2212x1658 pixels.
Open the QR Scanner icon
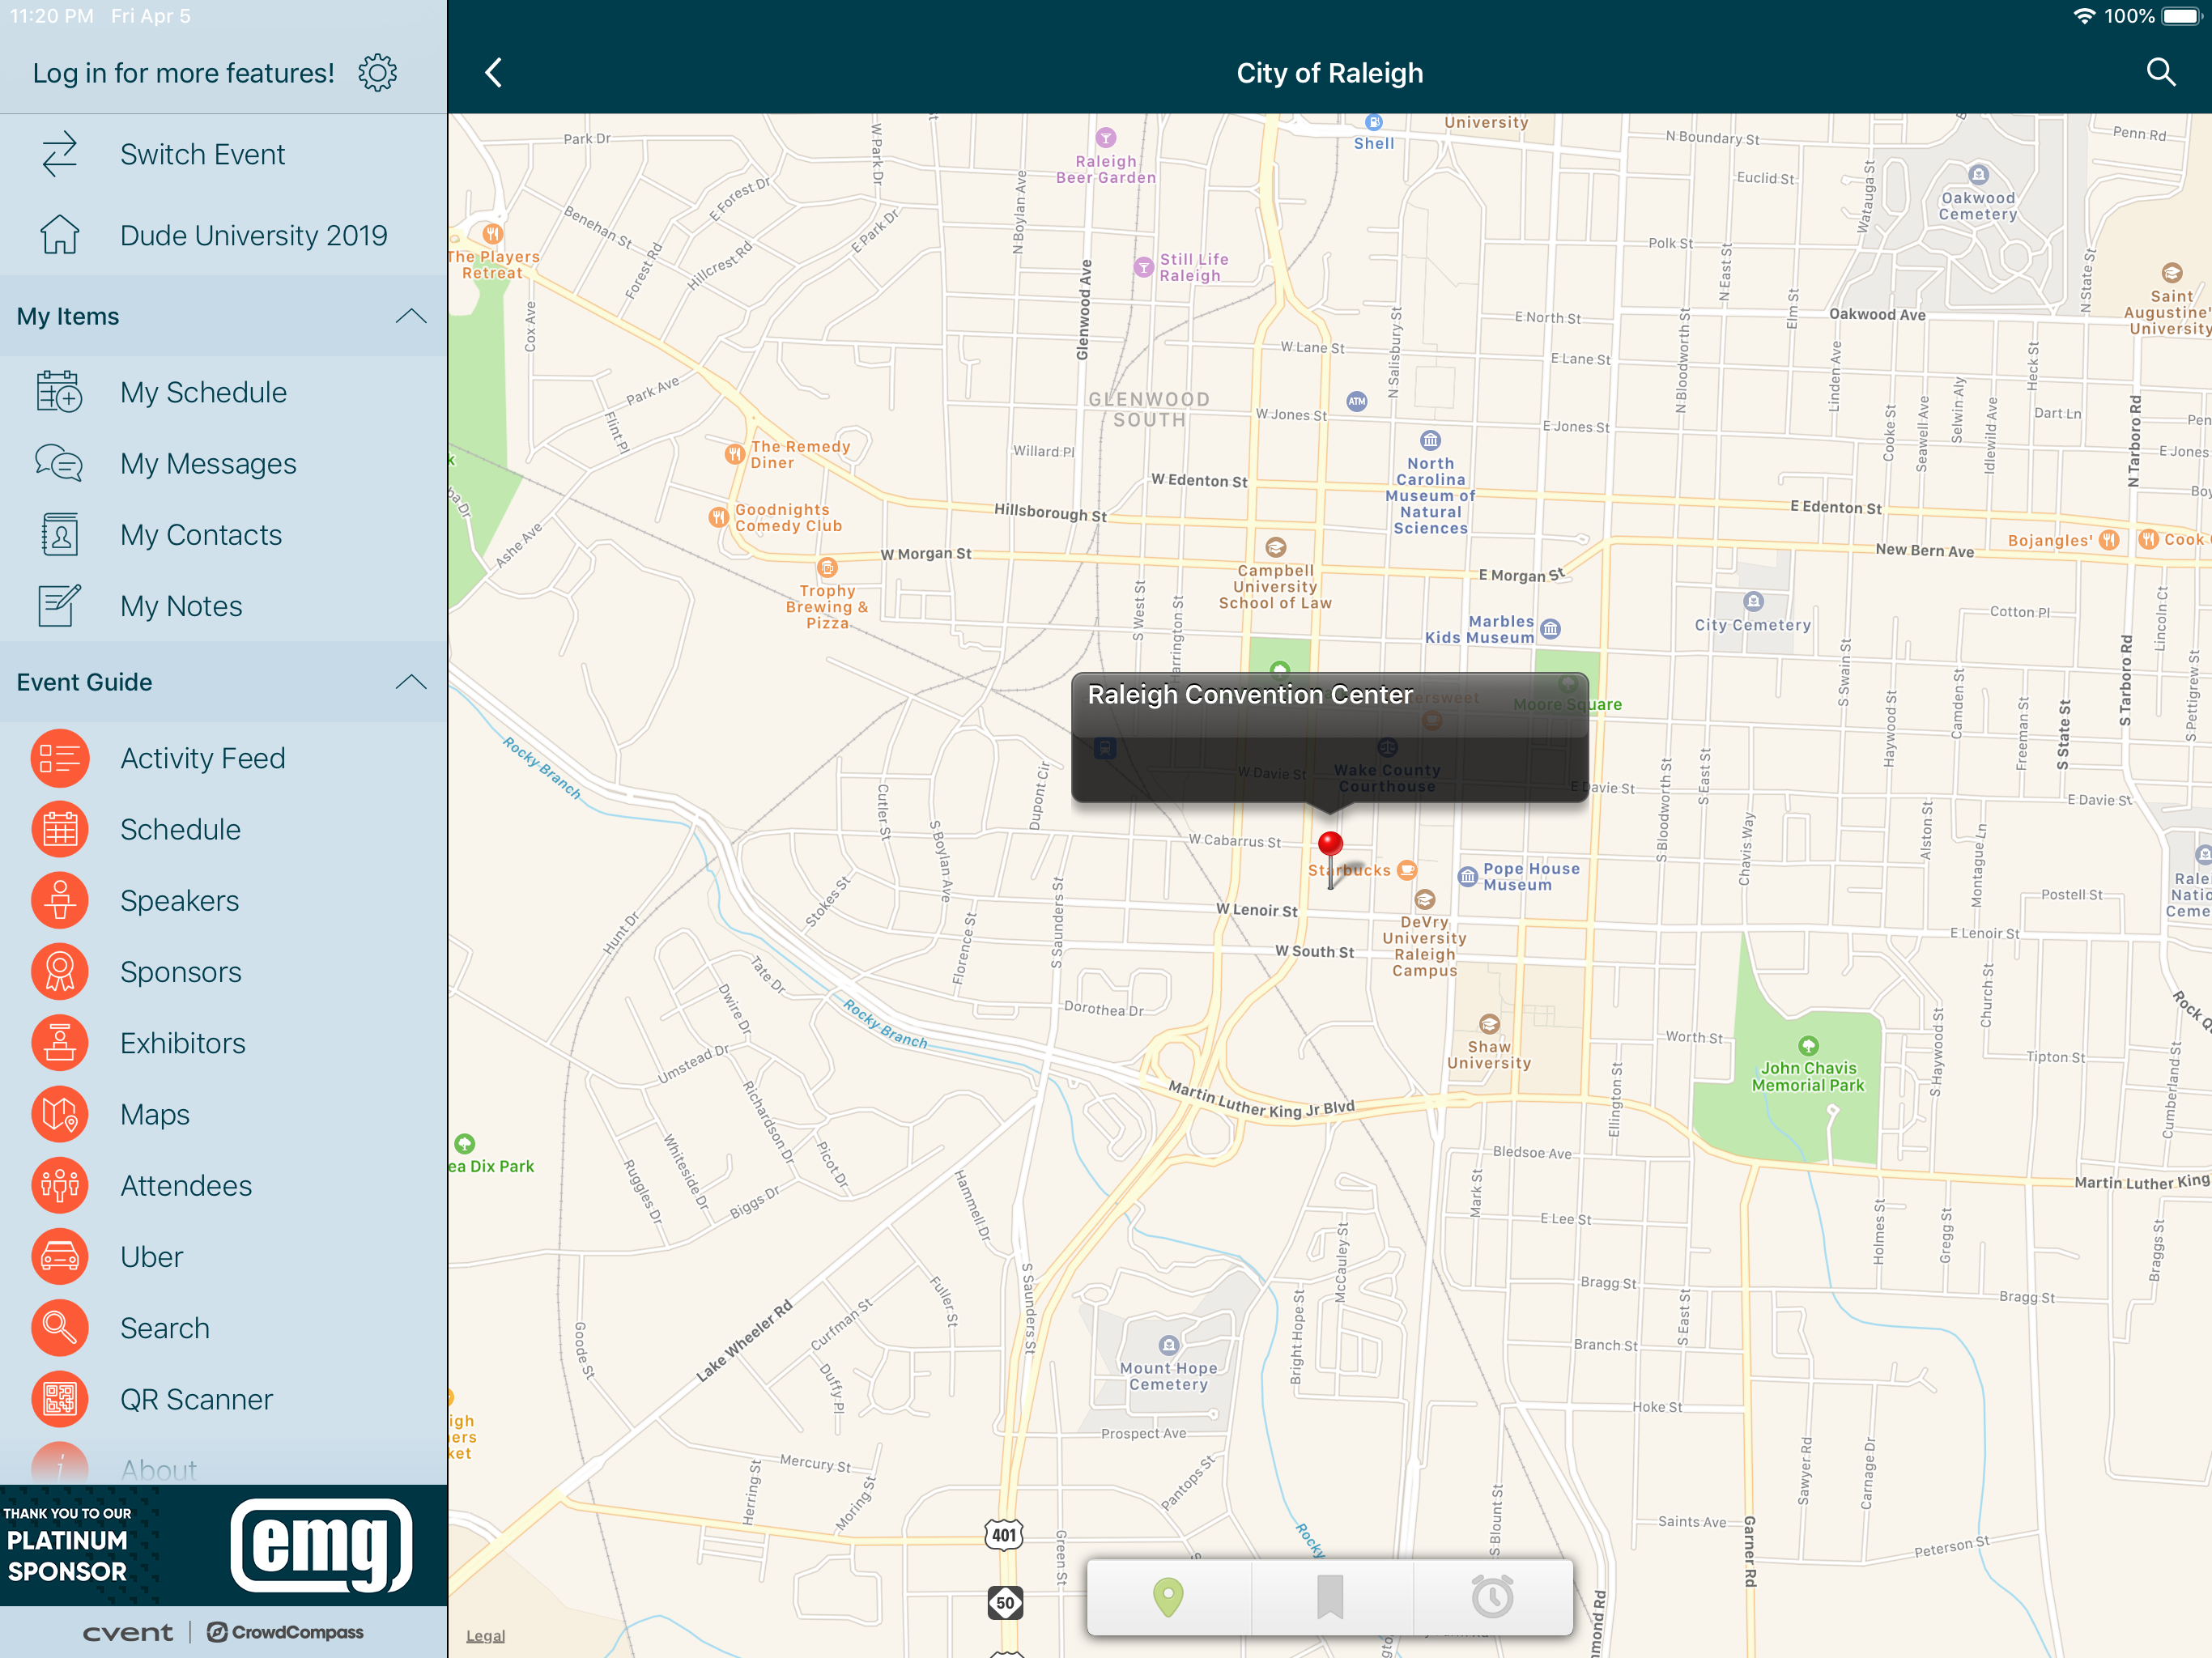click(x=60, y=1399)
